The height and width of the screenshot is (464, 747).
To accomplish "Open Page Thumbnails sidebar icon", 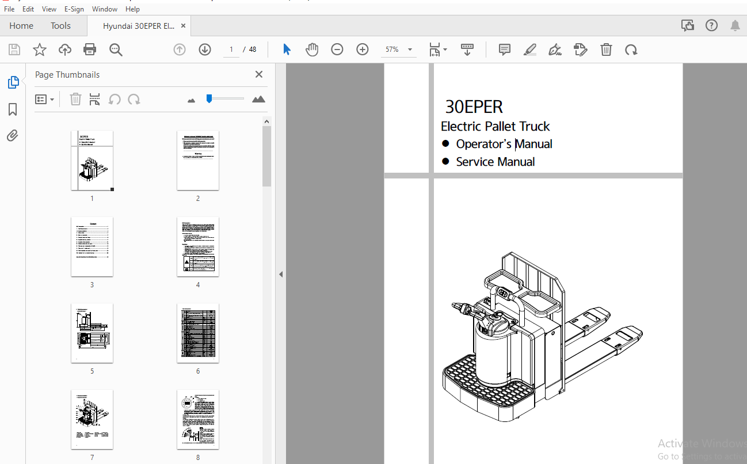I will (x=13, y=83).
